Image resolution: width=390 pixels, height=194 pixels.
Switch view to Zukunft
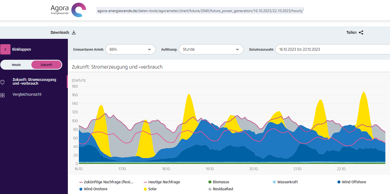(46, 65)
